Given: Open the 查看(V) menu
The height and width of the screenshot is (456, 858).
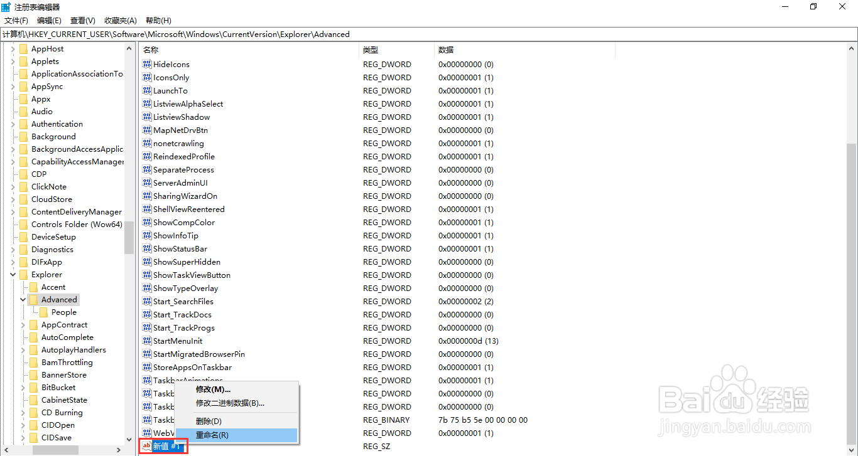Looking at the screenshot, I should pyautogui.click(x=82, y=20).
